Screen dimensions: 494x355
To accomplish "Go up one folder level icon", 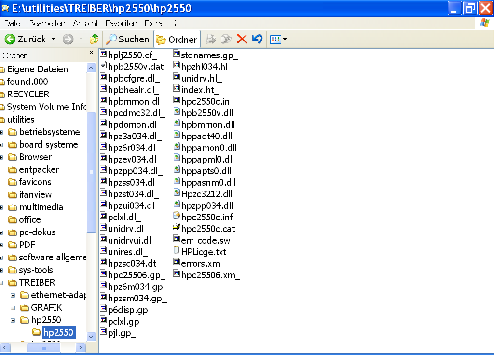I will 94,39.
